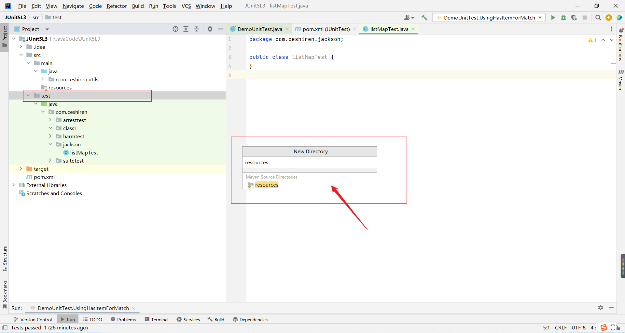Image resolution: width=625 pixels, height=333 pixels.
Task: Click the New Directory name input field
Action: pyautogui.click(x=309, y=163)
